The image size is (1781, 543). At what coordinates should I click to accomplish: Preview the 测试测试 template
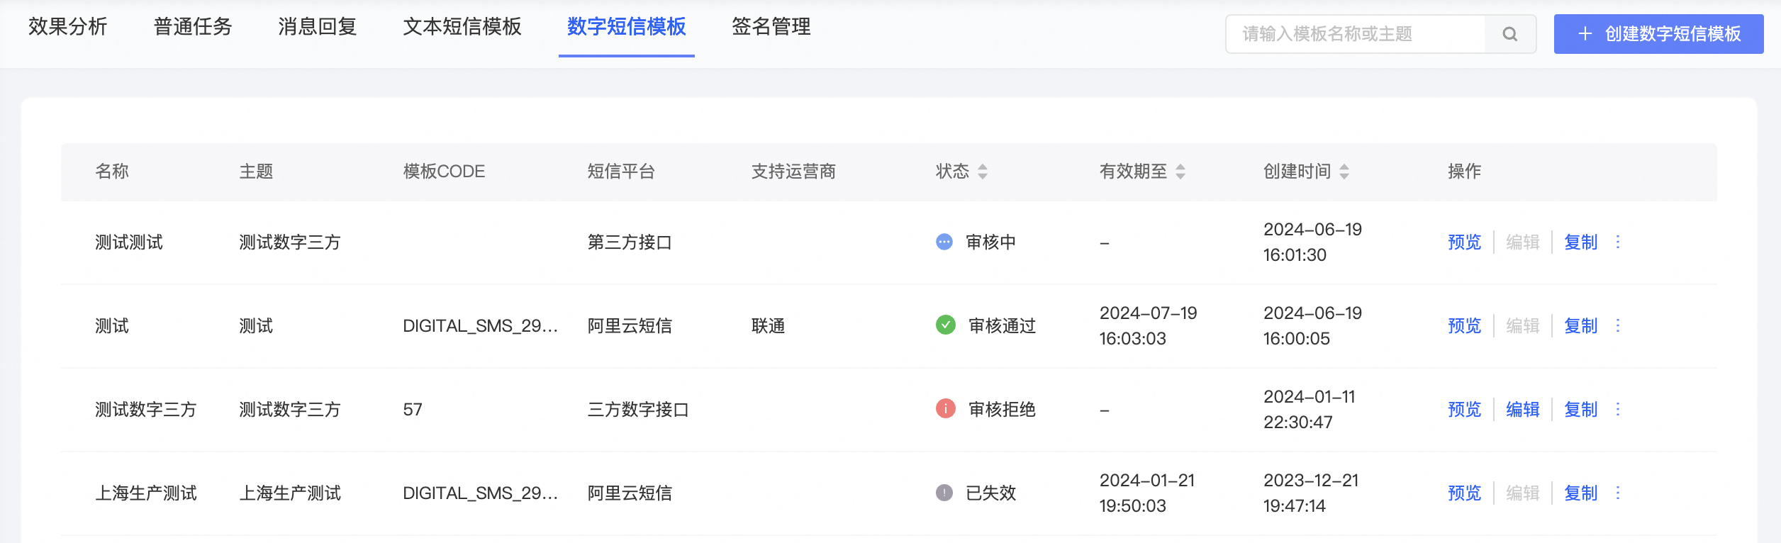tap(1465, 242)
